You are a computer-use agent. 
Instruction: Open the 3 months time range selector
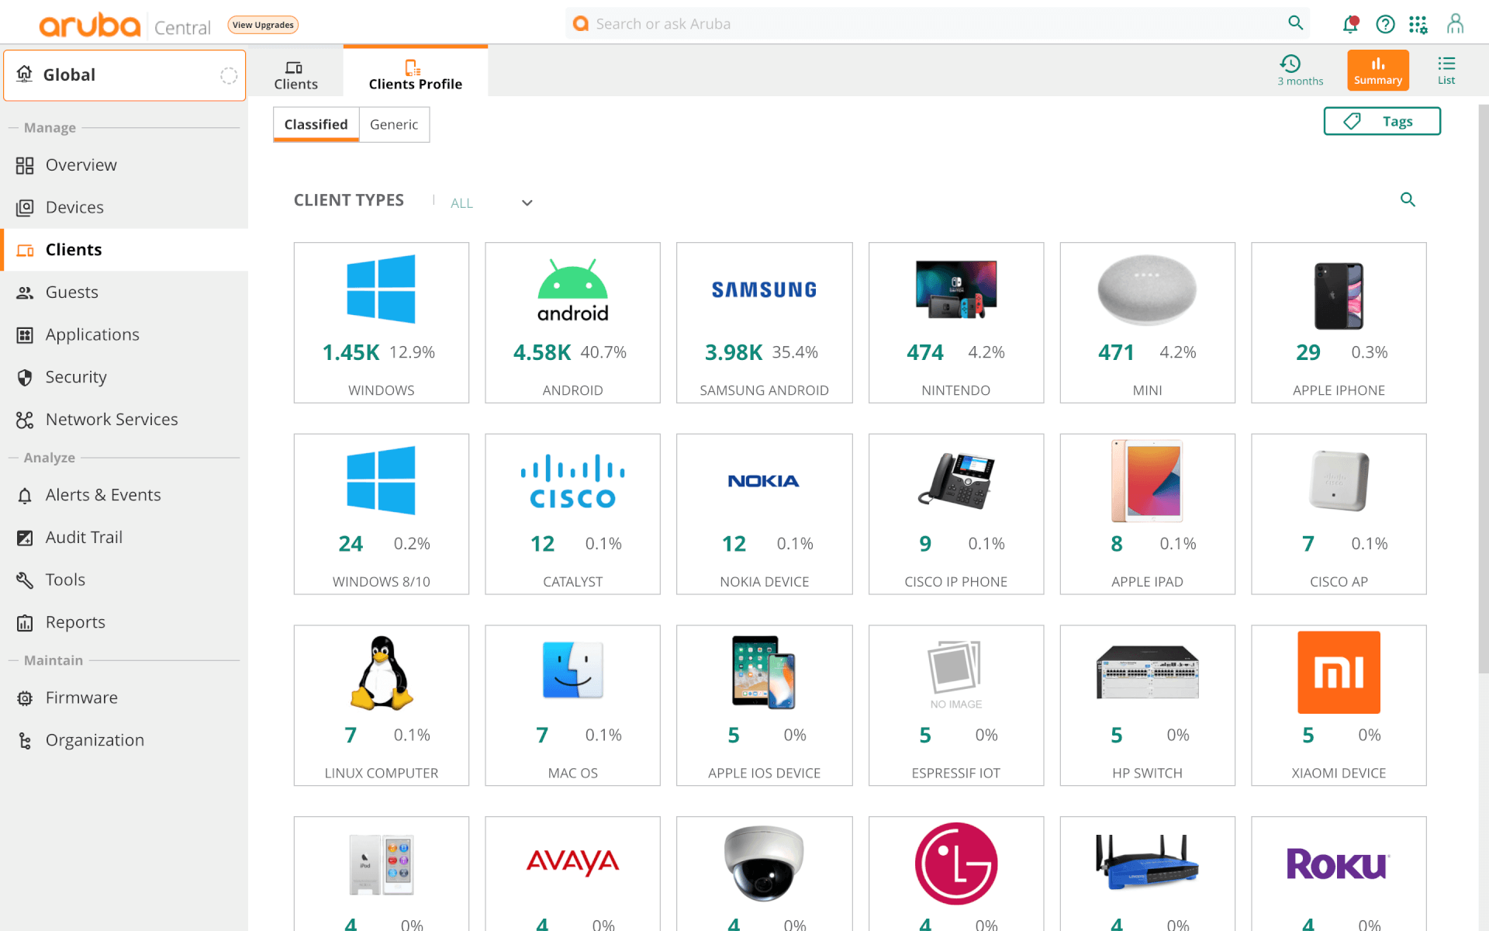point(1301,71)
